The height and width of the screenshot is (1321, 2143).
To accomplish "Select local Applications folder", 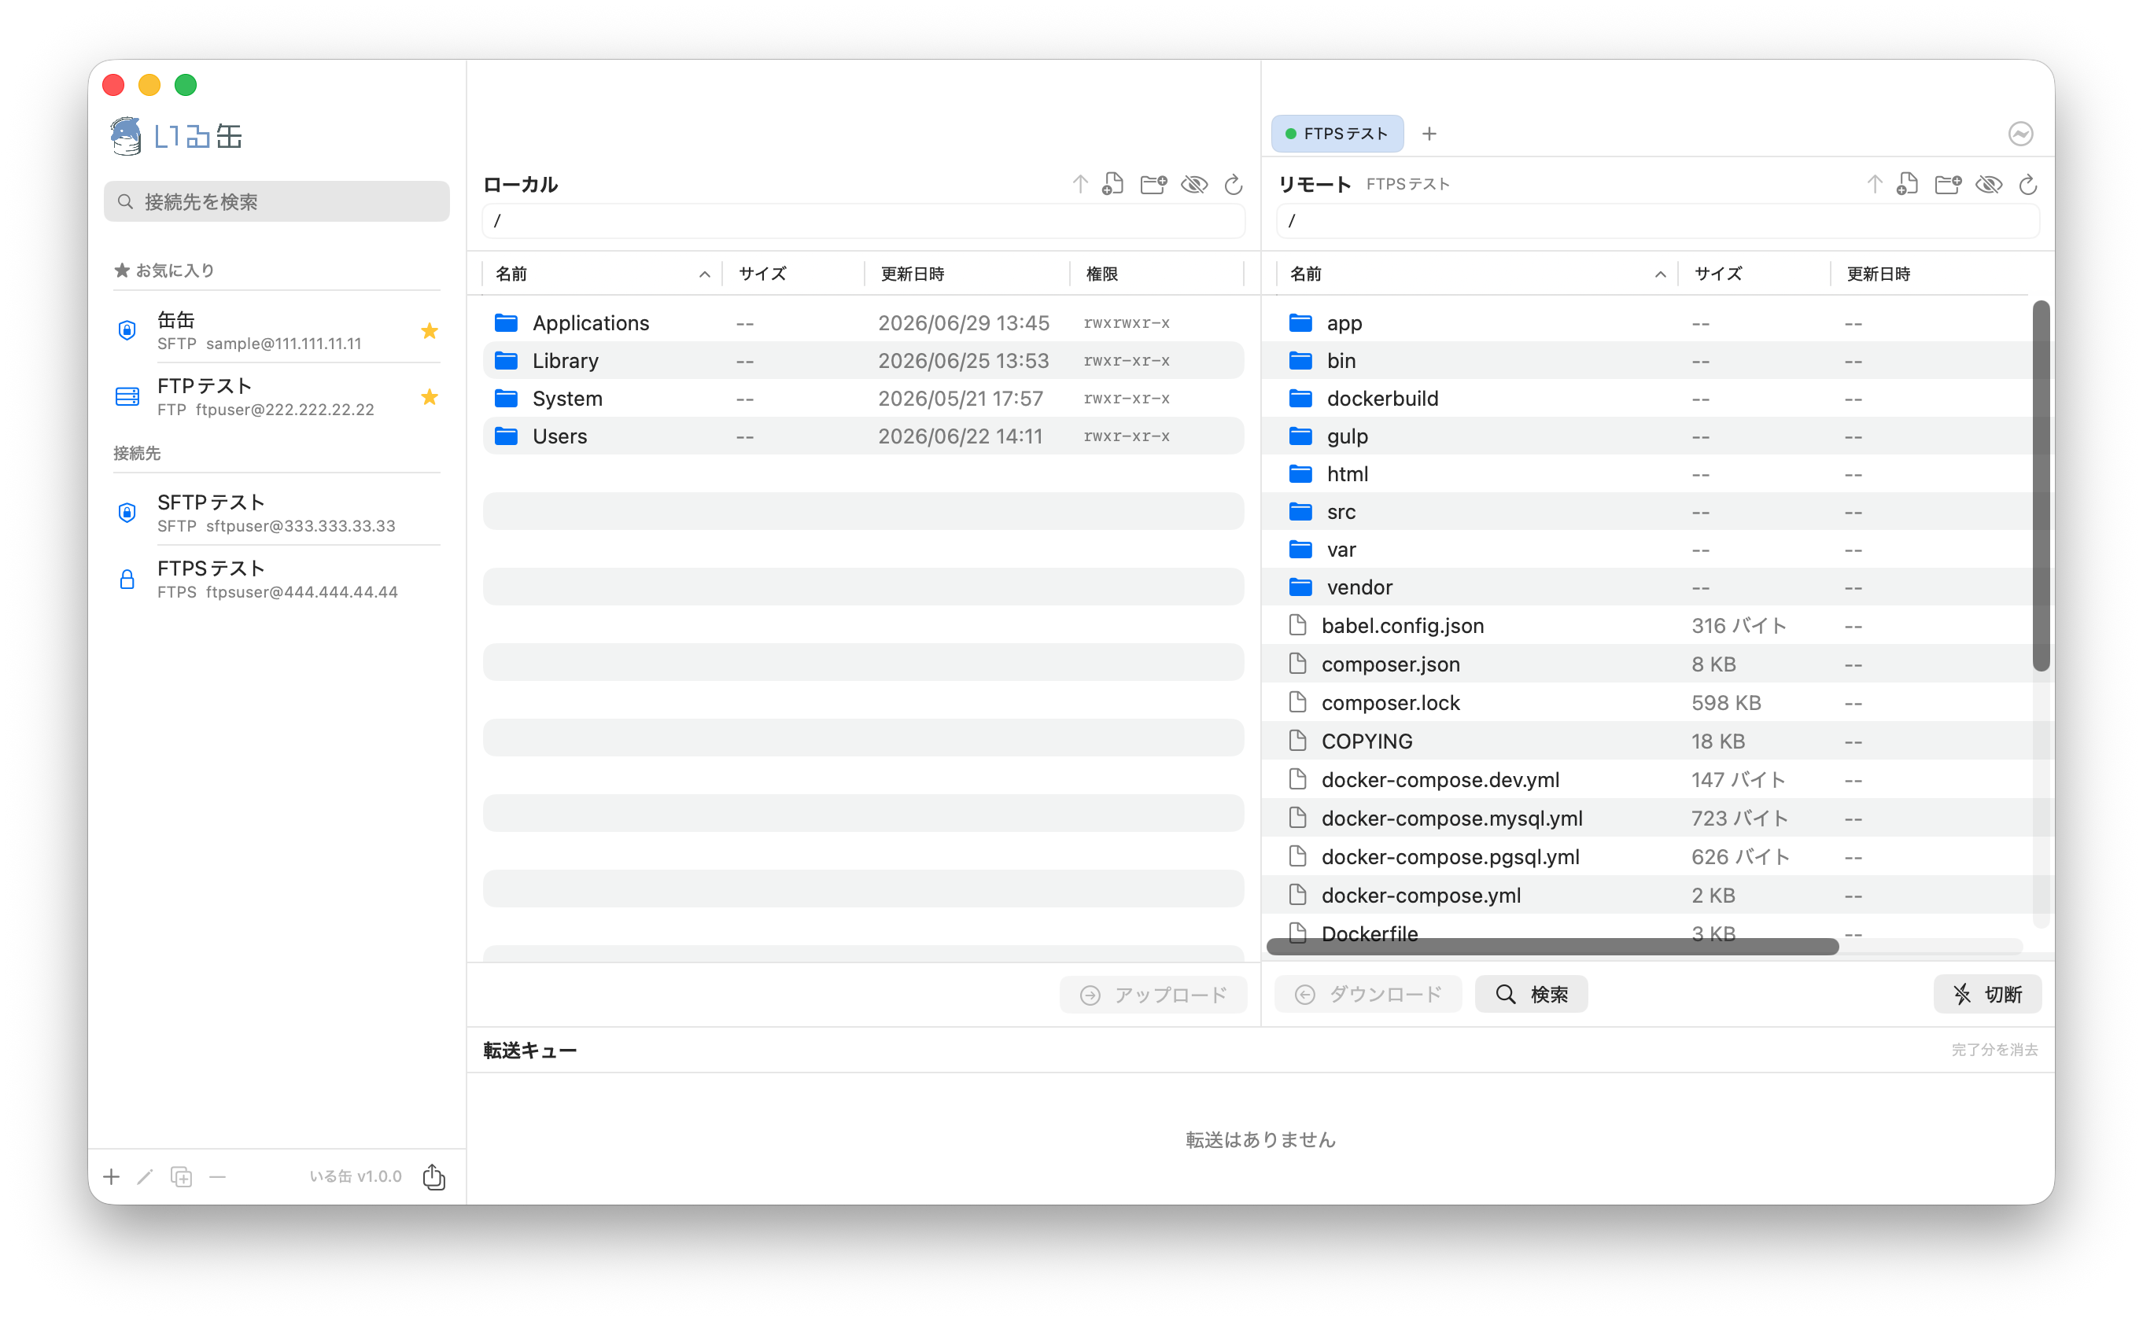I will click(x=864, y=323).
